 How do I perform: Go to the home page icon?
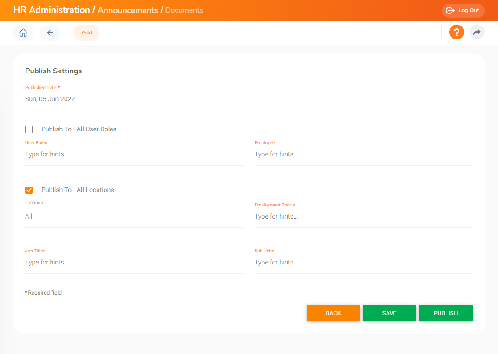point(23,32)
